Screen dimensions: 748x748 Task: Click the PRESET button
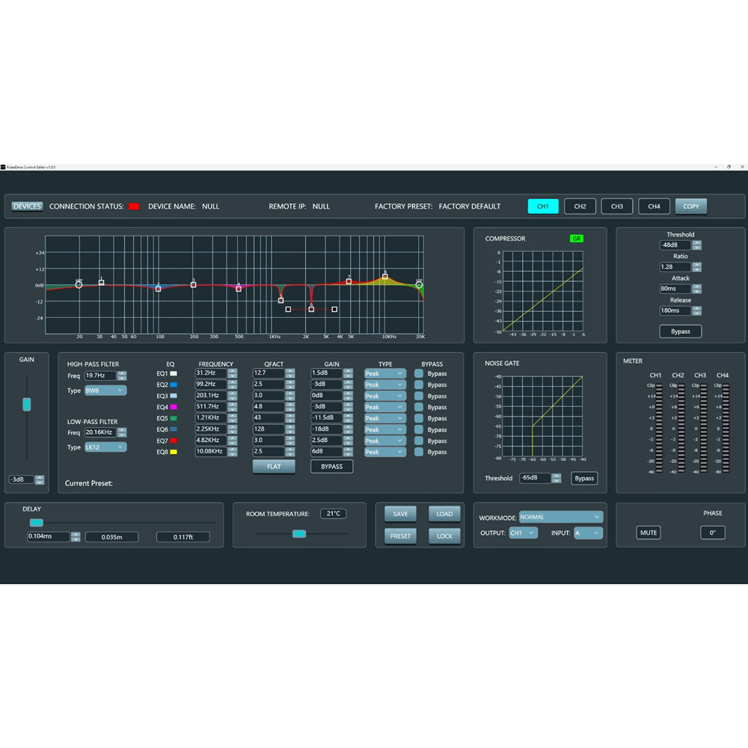(x=400, y=536)
